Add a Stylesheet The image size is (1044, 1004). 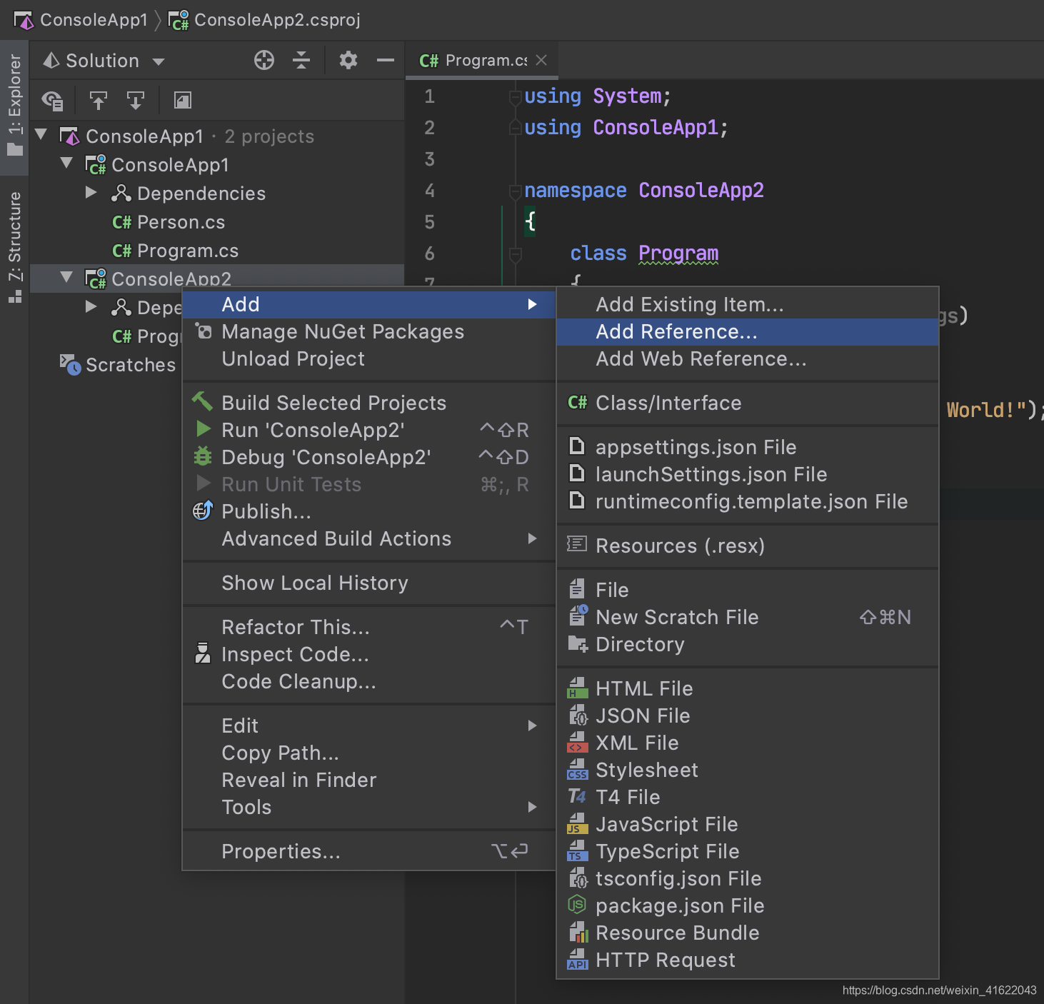(x=747, y=770)
